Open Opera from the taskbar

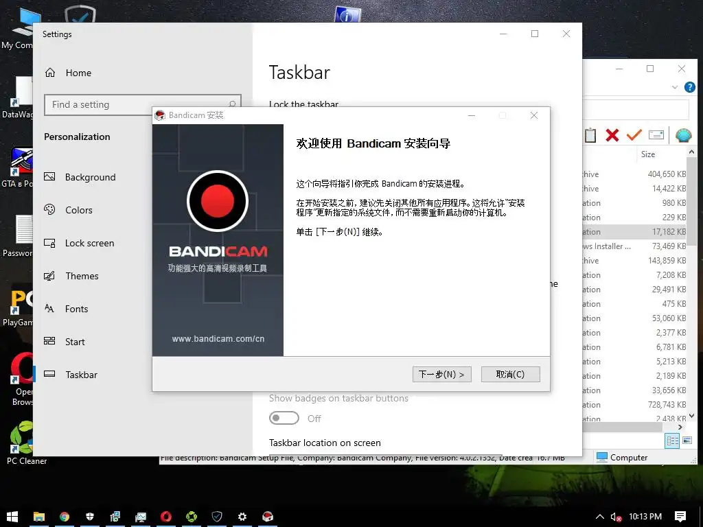point(166,517)
